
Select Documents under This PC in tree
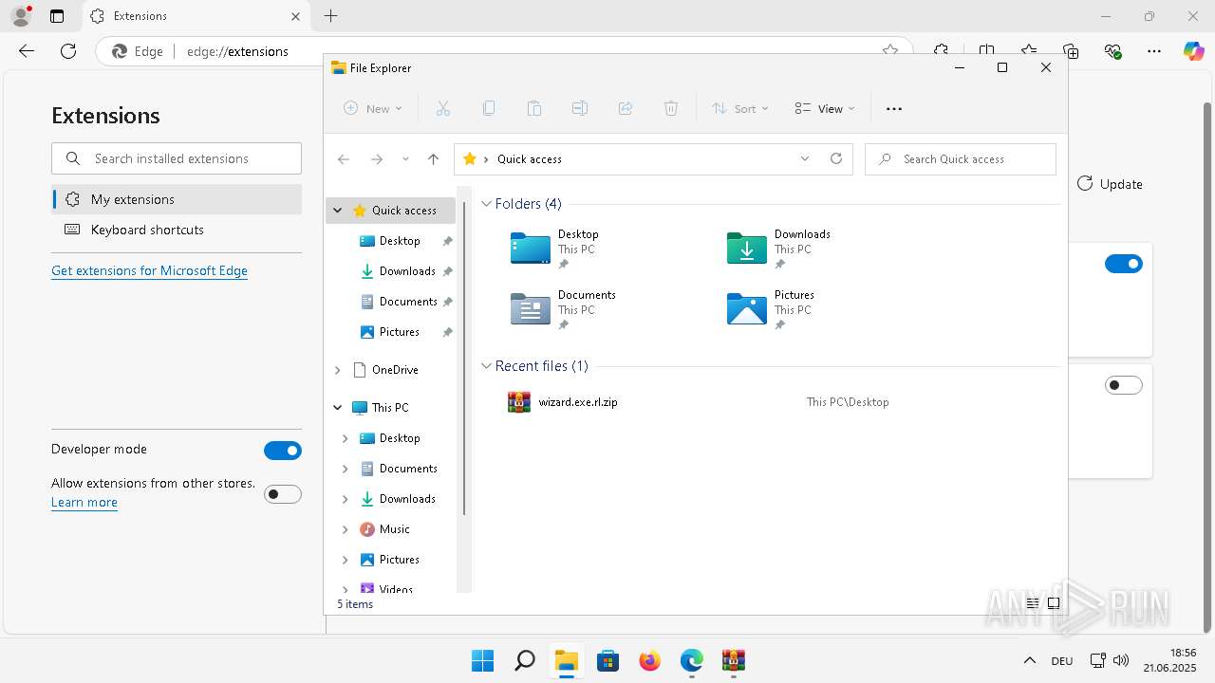coord(408,469)
